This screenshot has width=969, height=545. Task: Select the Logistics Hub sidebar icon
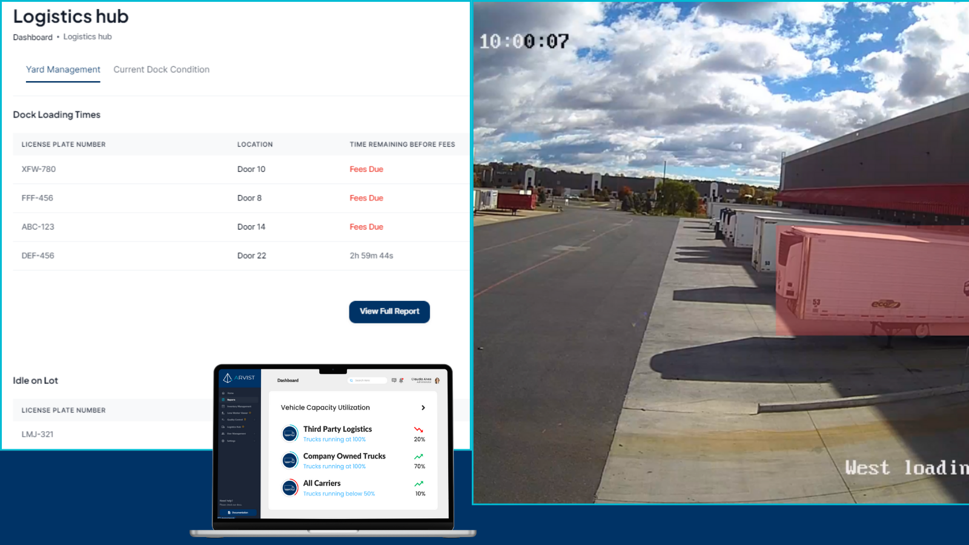coord(222,427)
